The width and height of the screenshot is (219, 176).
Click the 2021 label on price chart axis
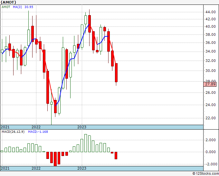(x=5, y=127)
